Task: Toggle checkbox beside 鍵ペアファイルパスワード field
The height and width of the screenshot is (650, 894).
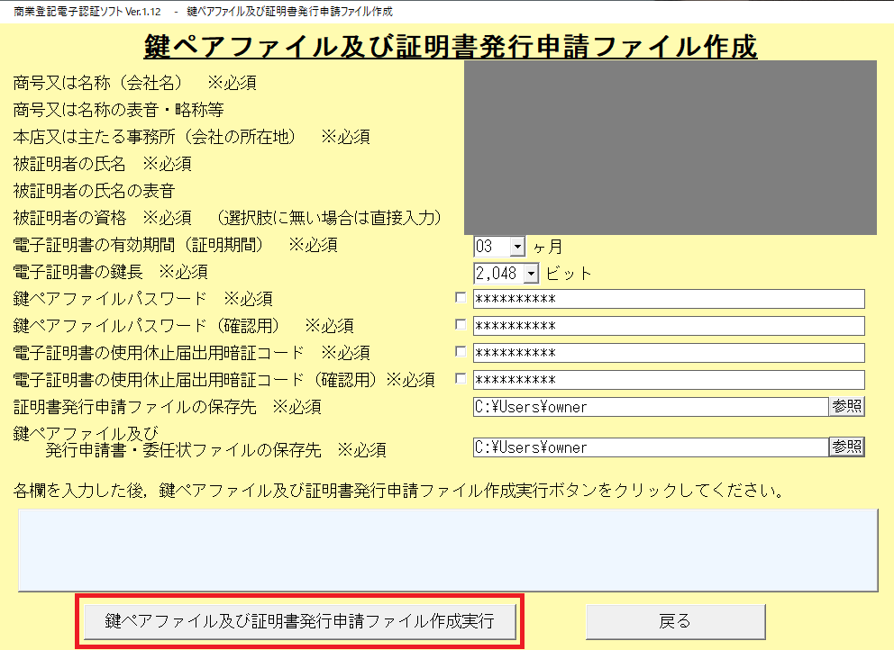Action: coord(461,298)
